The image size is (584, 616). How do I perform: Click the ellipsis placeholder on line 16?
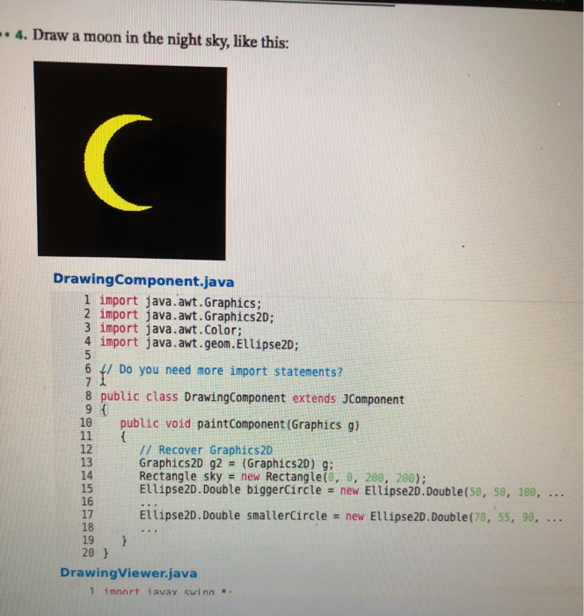click(x=150, y=503)
